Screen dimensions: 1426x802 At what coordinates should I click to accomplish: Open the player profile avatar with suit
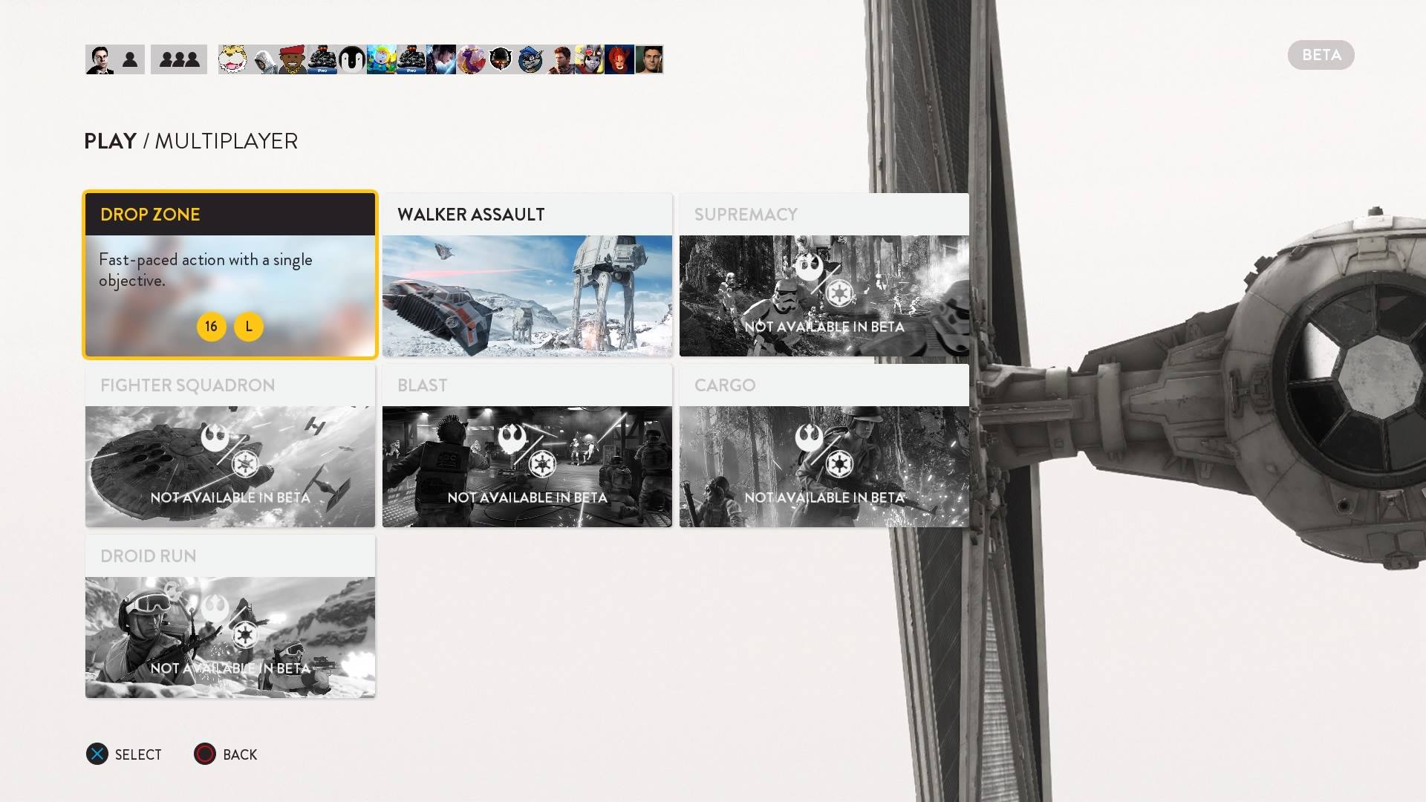coord(100,59)
